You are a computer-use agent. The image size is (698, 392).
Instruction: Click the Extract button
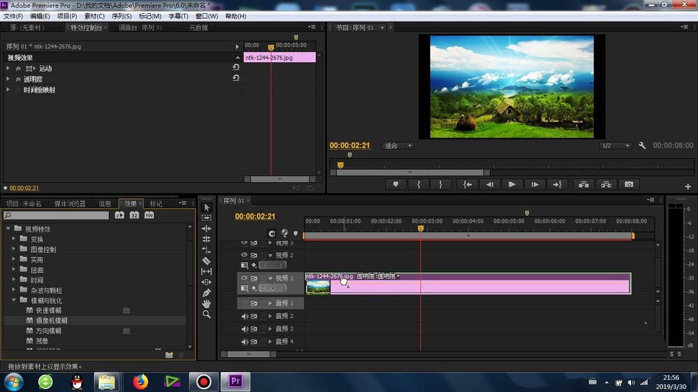click(x=607, y=185)
